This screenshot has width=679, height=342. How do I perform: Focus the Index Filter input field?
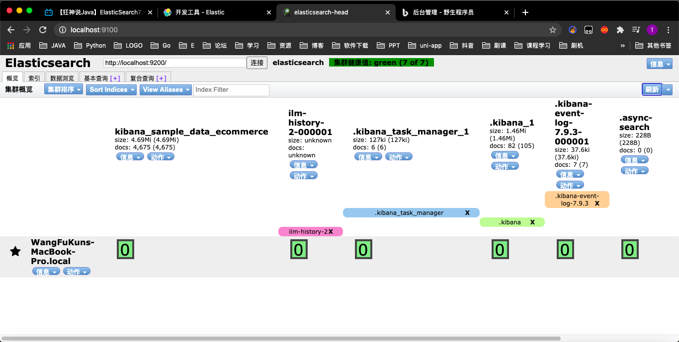coord(231,90)
